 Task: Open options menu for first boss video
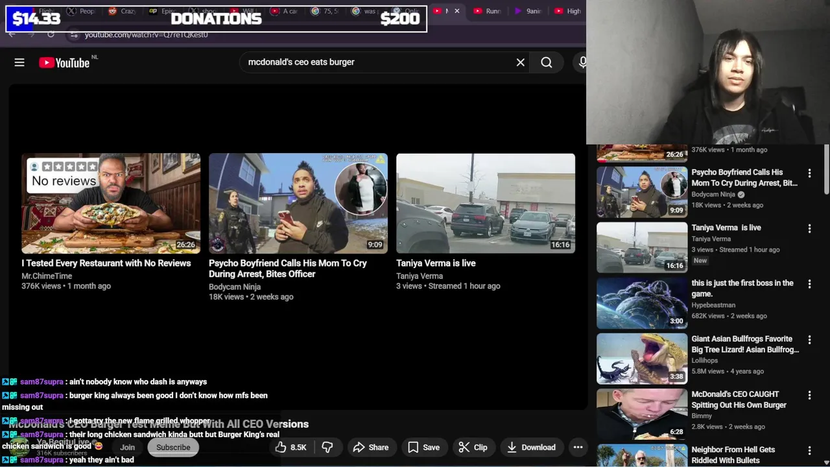[x=809, y=284]
